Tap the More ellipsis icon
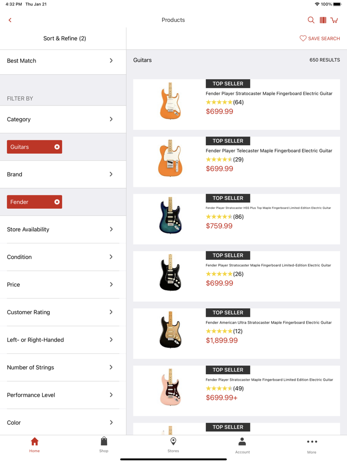347x463 pixels. tap(312, 442)
